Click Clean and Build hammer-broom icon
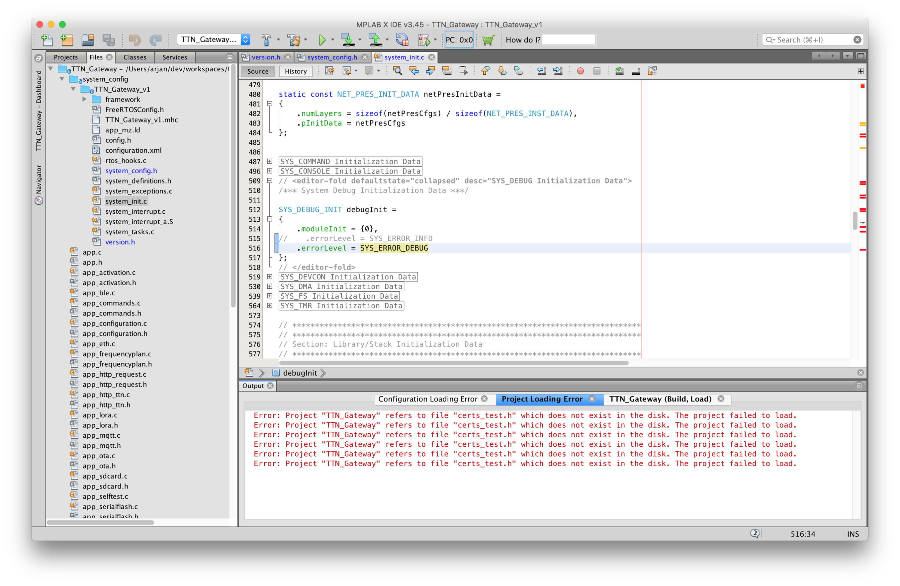The width and height of the screenshot is (900, 586). [x=294, y=40]
